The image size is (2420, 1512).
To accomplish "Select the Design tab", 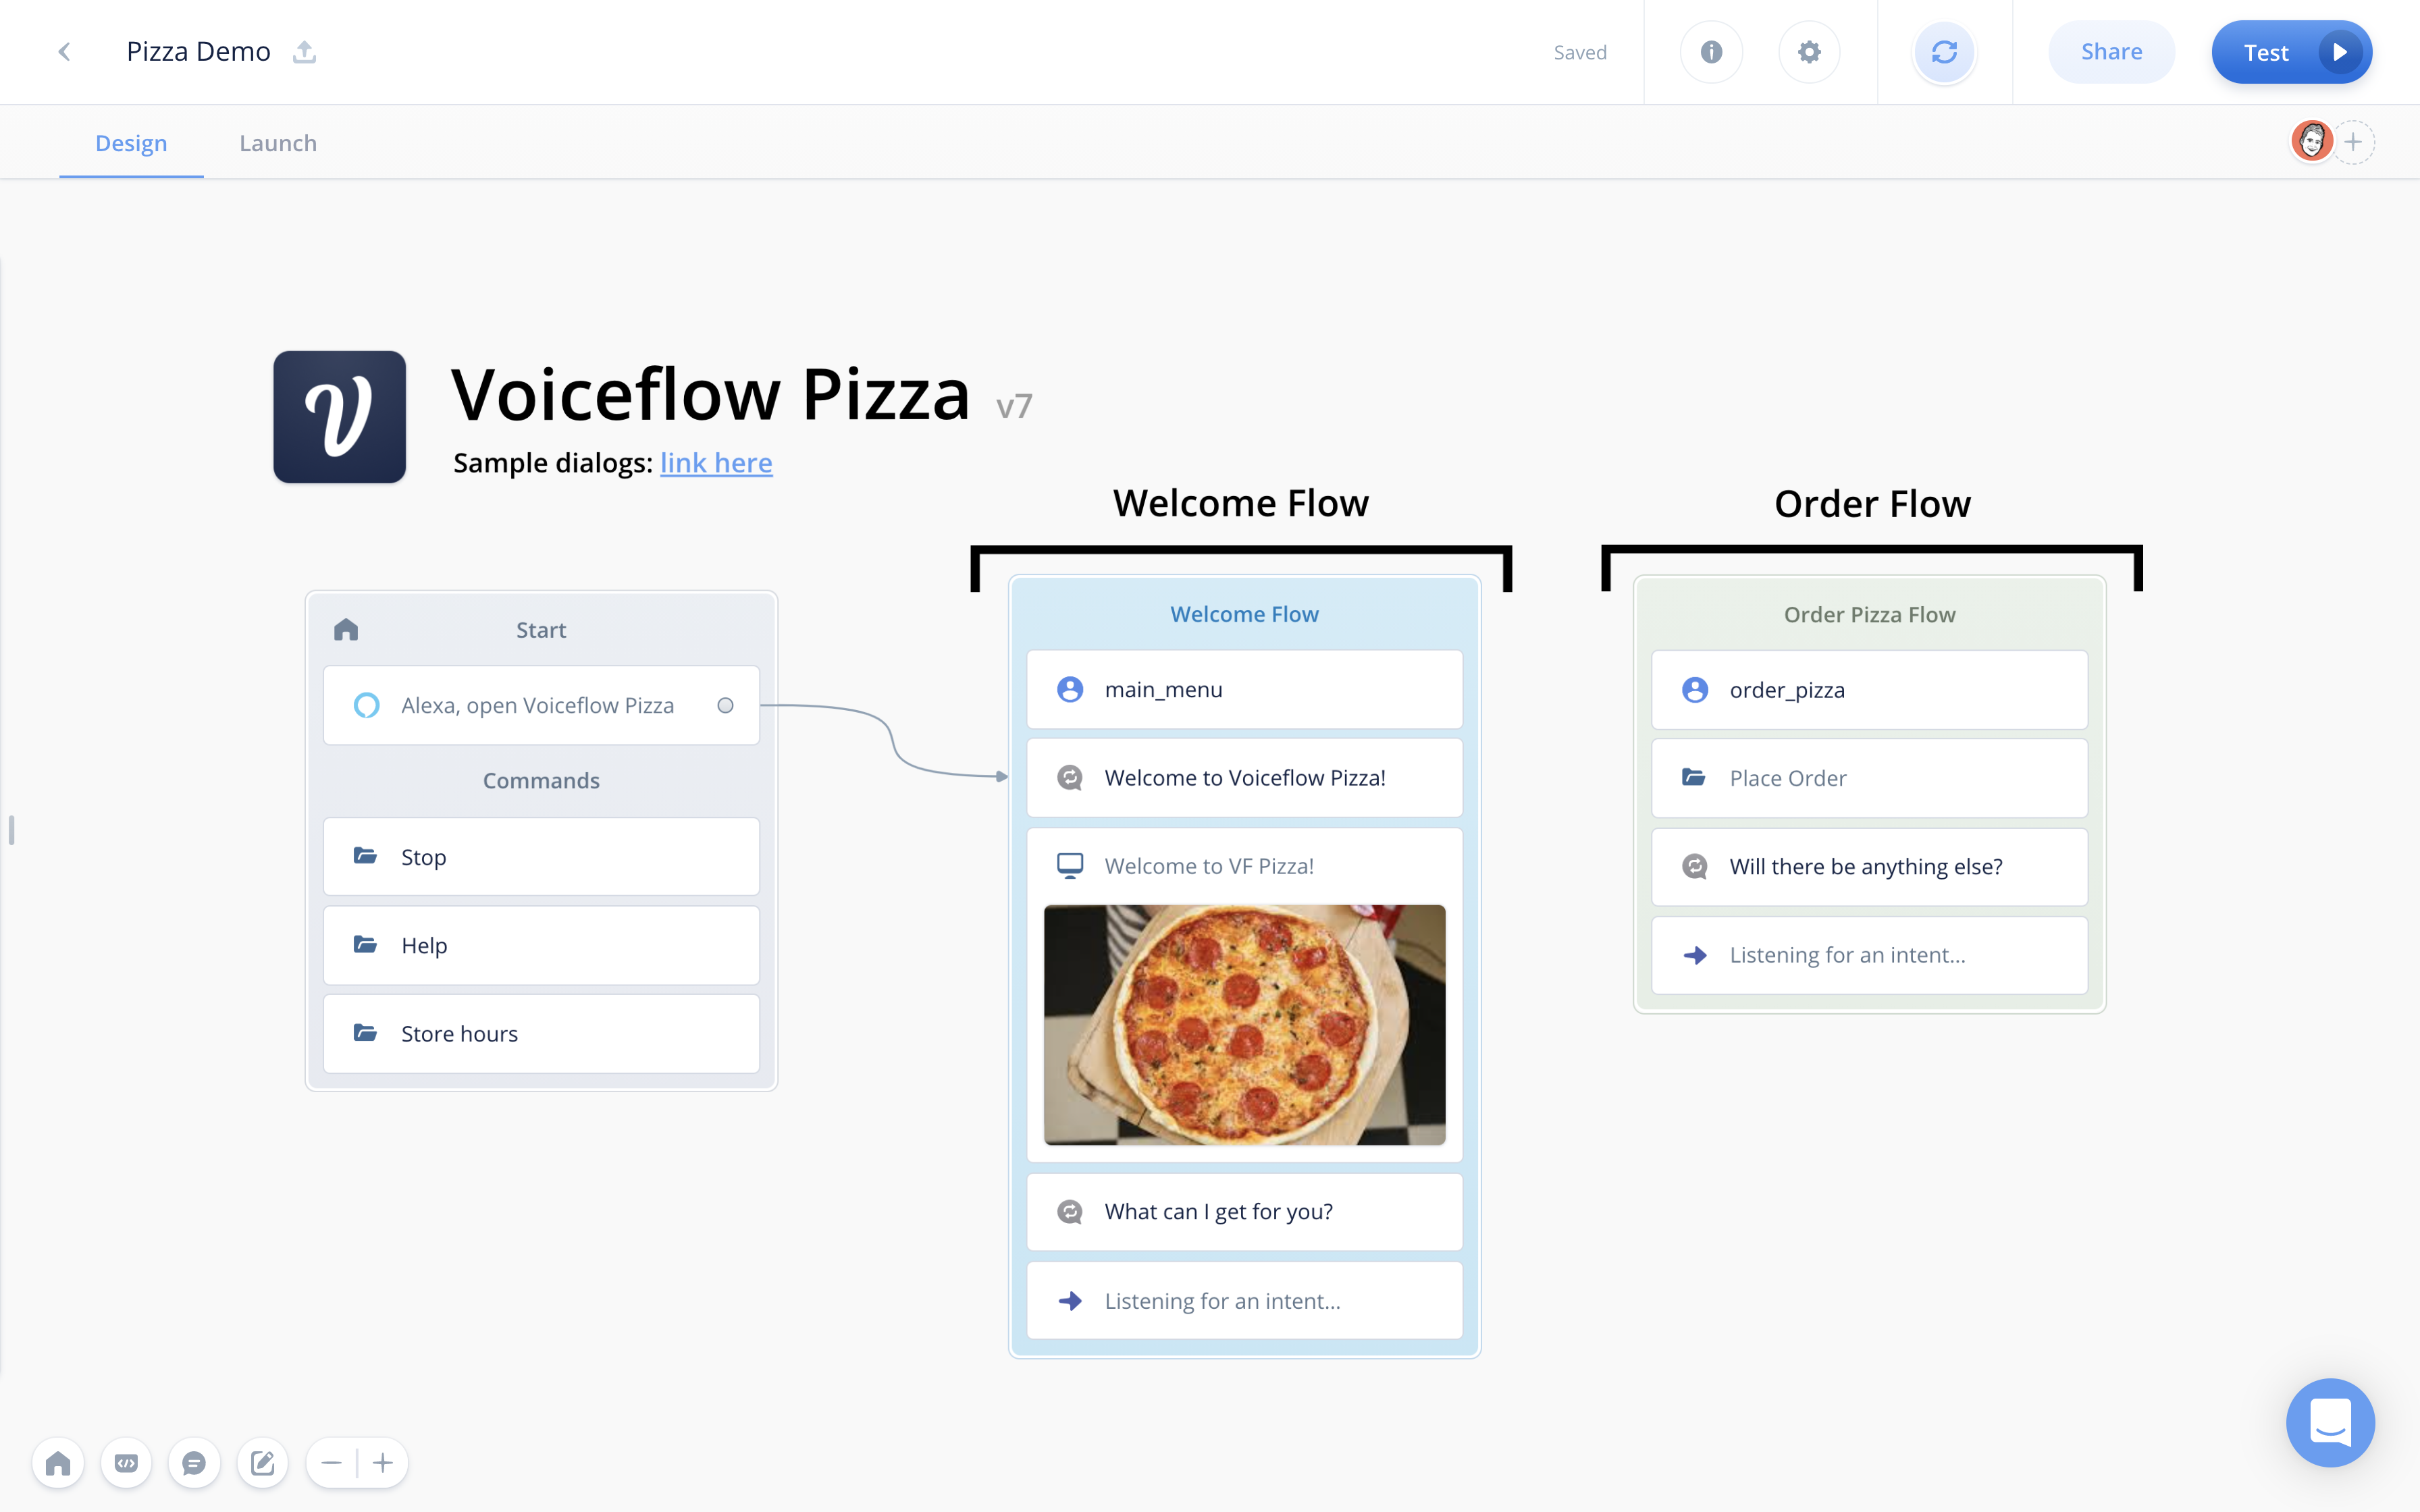I will [131, 143].
